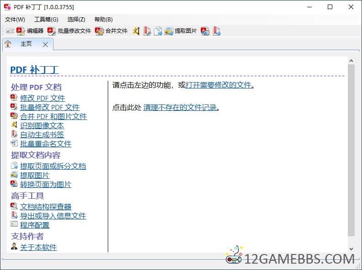Open the 文档结构探查器 link
Viewport: 362px width, 270px height.
(46, 207)
